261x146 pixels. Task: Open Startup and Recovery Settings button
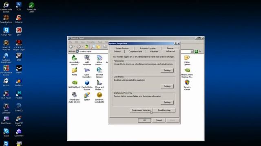(x=167, y=102)
